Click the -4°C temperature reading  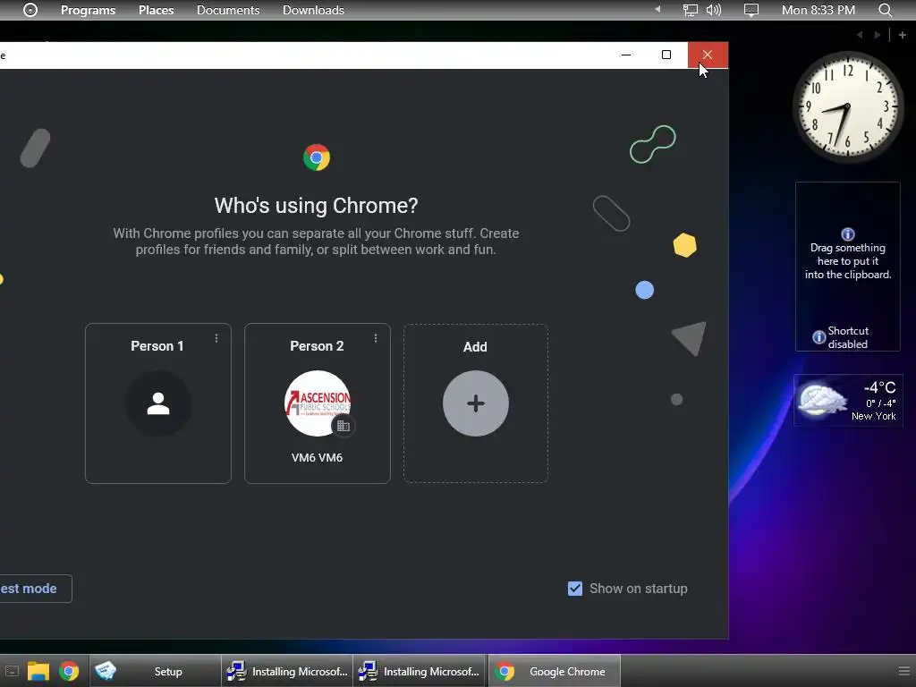tap(879, 387)
